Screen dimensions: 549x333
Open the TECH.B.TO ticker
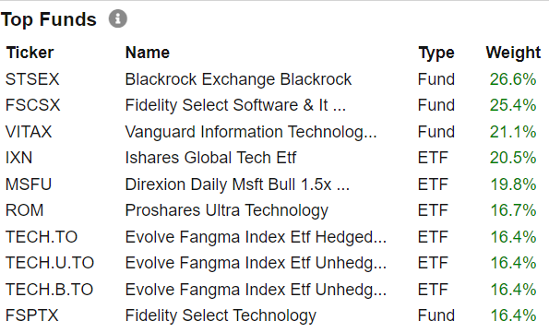(x=50, y=290)
